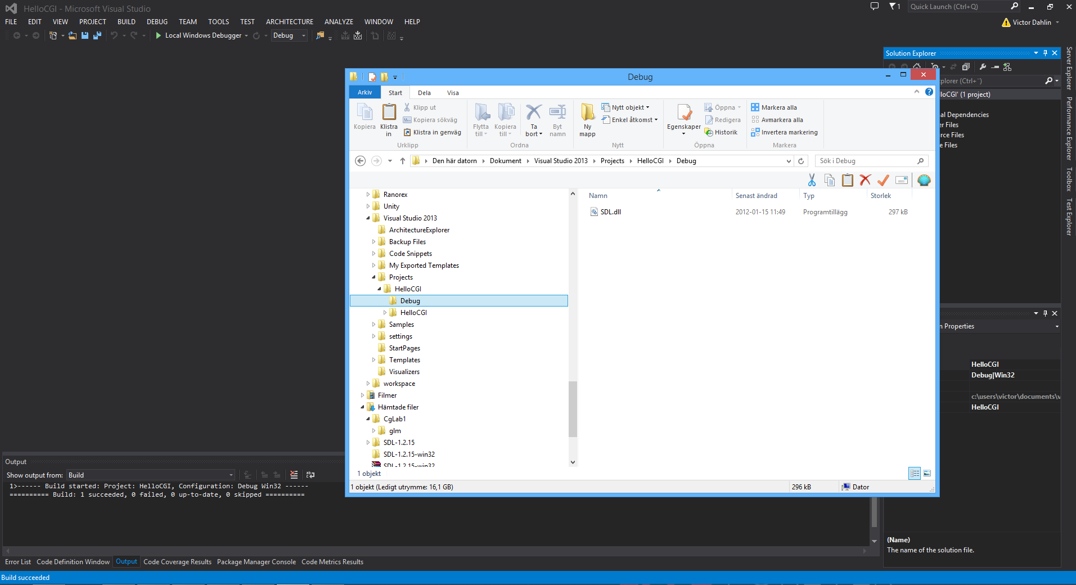Open the Arkiv tab in Explorer
Image resolution: width=1076 pixels, height=585 pixels.
365,92
